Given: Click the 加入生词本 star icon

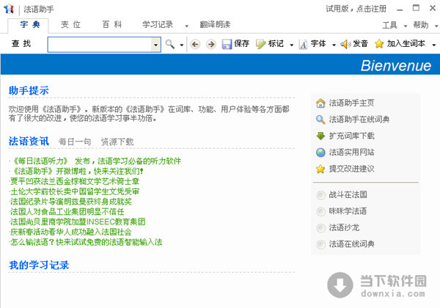Looking at the screenshot, I should click(x=379, y=44).
